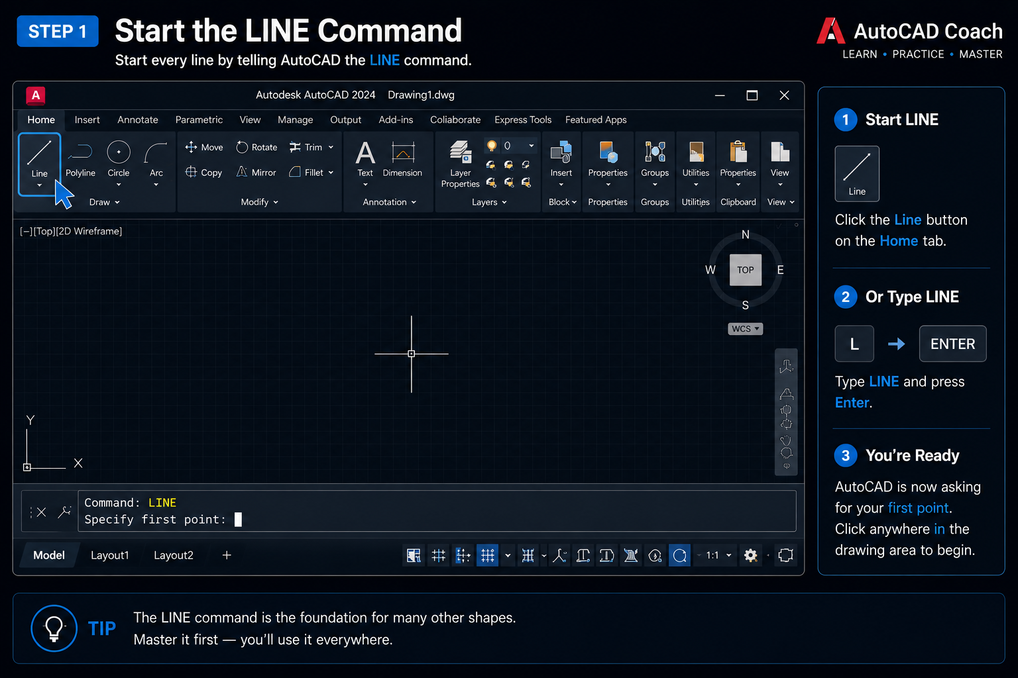1018x678 pixels.
Task: Expand the Layers panel
Action: 489,202
